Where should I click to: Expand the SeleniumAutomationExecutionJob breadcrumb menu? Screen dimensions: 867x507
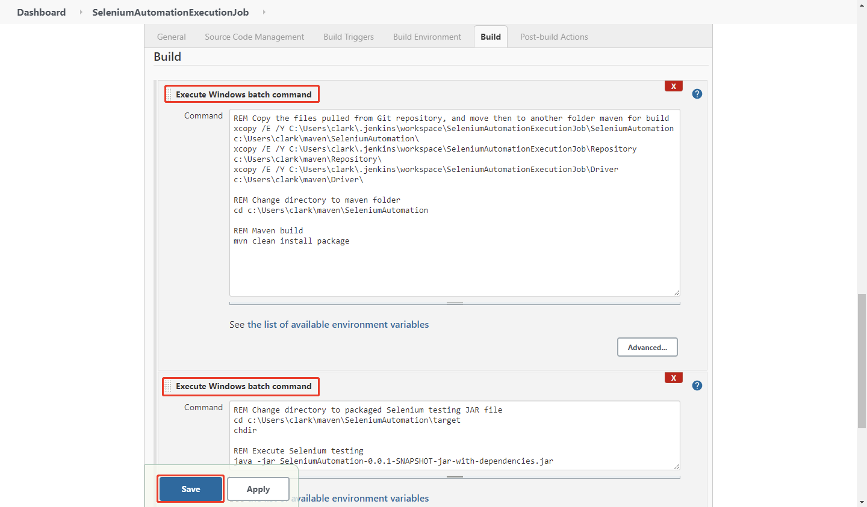(264, 12)
